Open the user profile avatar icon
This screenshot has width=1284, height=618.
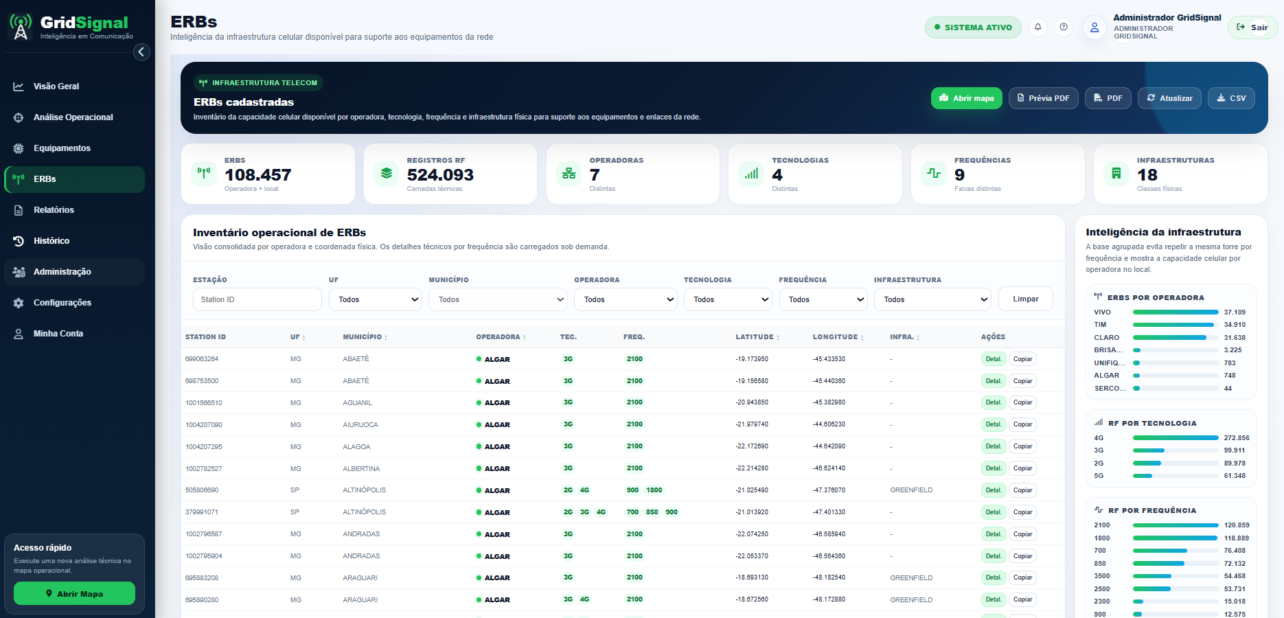tap(1094, 27)
